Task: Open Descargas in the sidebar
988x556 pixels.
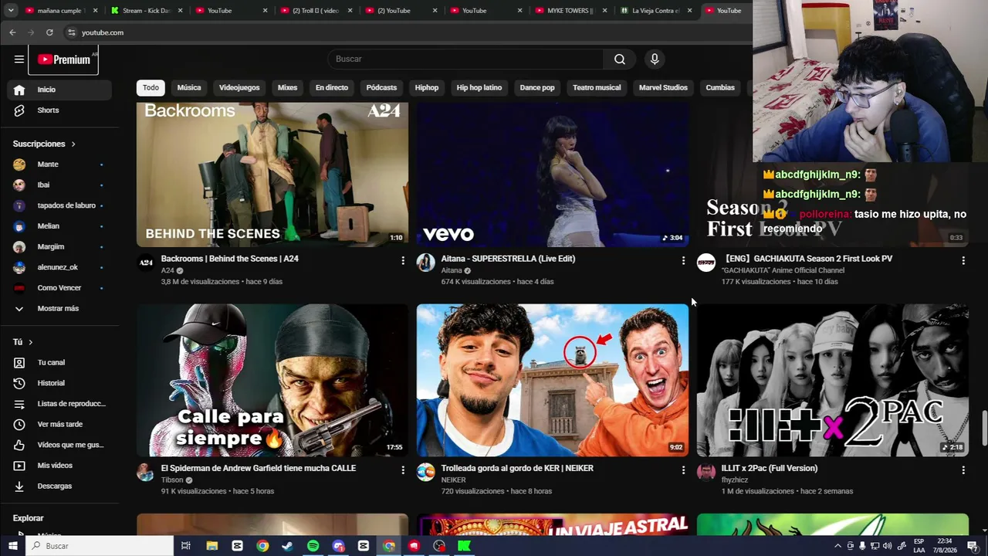Action: (59, 486)
